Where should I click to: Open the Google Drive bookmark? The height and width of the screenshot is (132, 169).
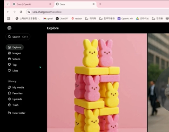click(142, 18)
